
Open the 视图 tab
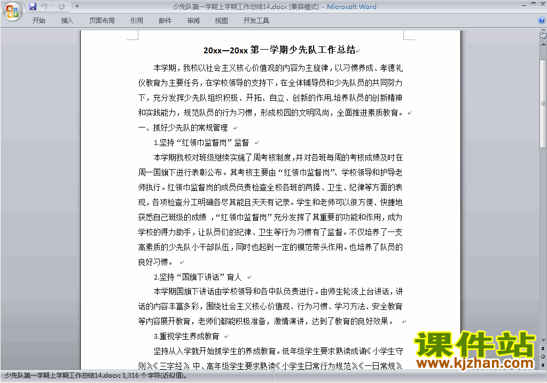coord(221,21)
